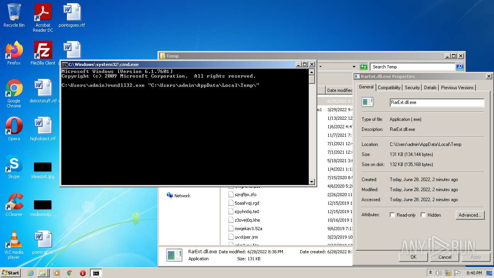Switch to the Security tab
The image size is (494, 278).
[x=412, y=88]
